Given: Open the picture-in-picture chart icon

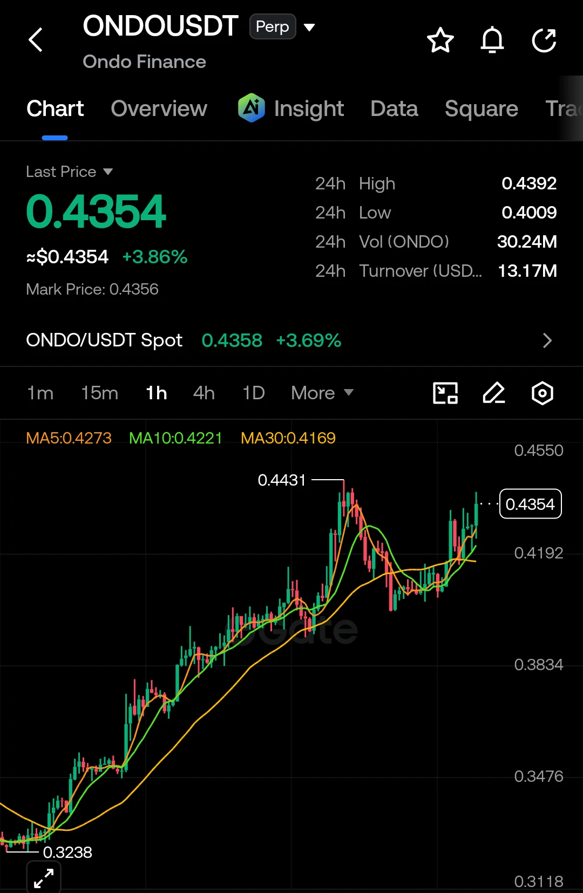Looking at the screenshot, I should click(x=445, y=393).
